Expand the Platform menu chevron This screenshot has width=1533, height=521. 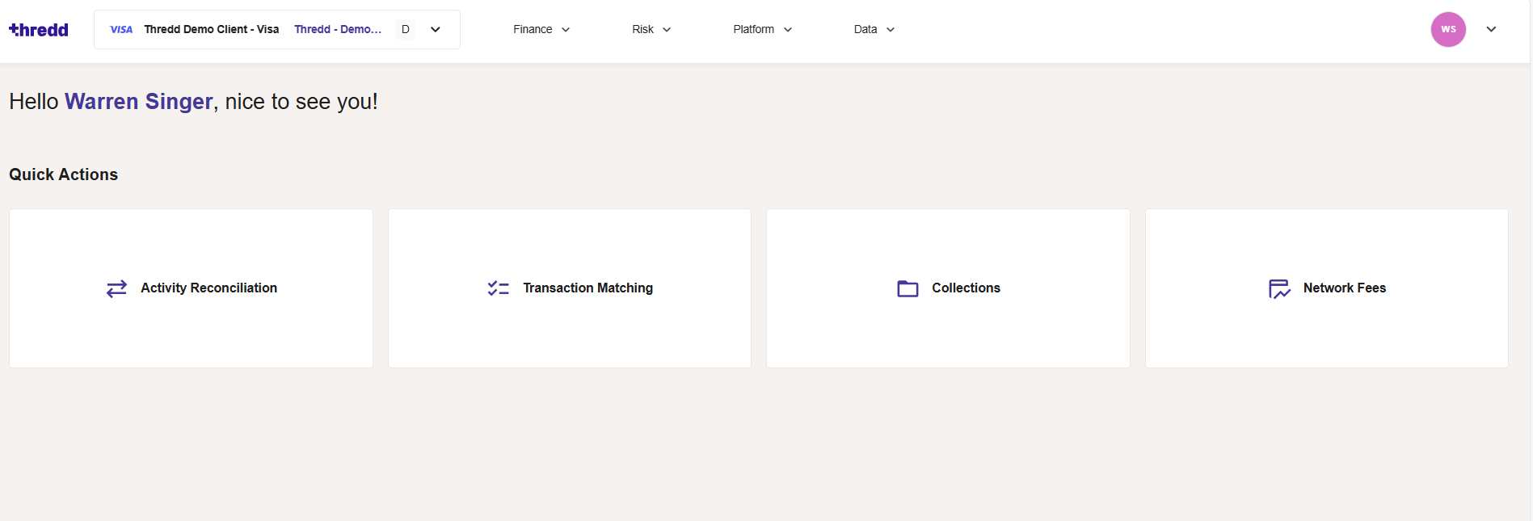(788, 30)
